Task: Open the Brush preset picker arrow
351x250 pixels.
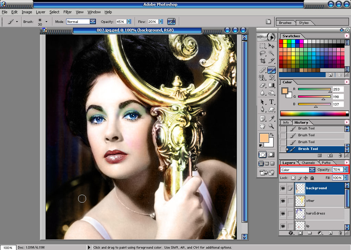Action: [46, 22]
